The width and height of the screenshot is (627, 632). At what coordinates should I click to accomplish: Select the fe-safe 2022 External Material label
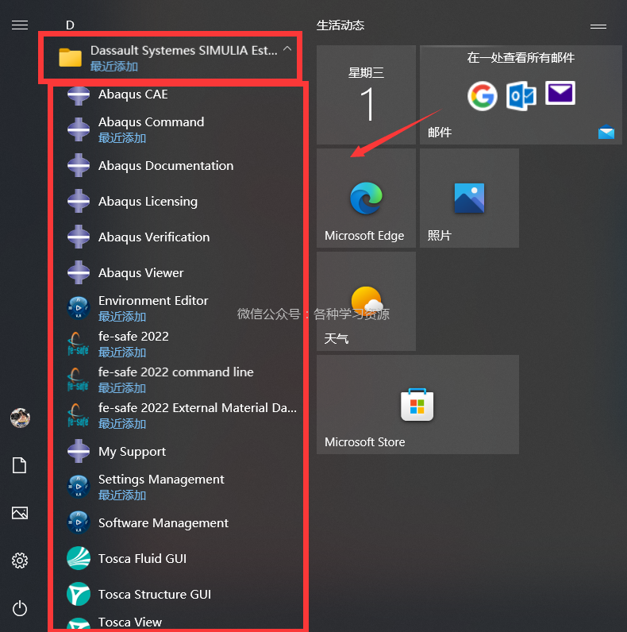[x=198, y=408]
